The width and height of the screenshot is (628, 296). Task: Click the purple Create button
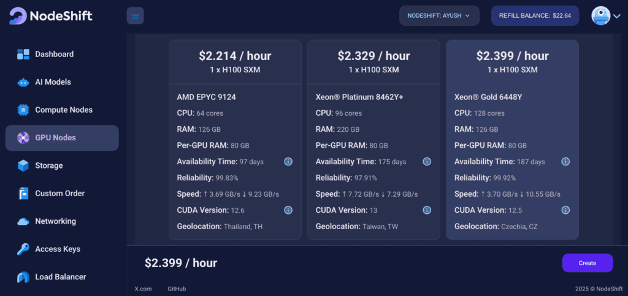587,263
